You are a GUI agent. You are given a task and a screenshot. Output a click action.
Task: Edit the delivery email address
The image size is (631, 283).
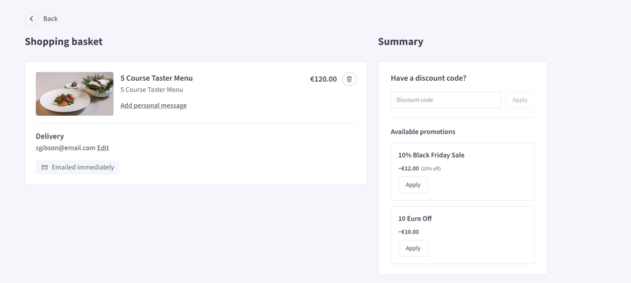pyautogui.click(x=103, y=148)
